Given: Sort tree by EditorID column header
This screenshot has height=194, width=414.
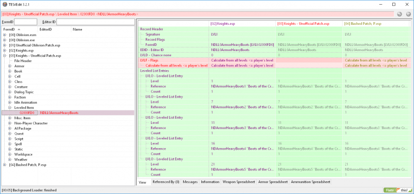Looking at the screenshot, I should click(54, 29).
